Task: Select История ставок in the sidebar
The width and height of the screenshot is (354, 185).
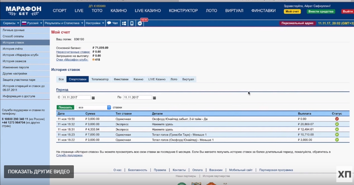Action: click(25, 43)
